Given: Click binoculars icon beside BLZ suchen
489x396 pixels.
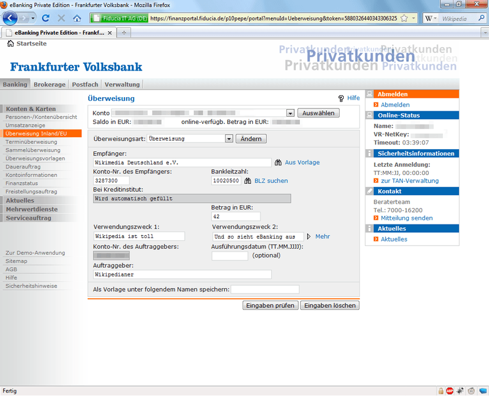Looking at the screenshot, I should point(247,181).
